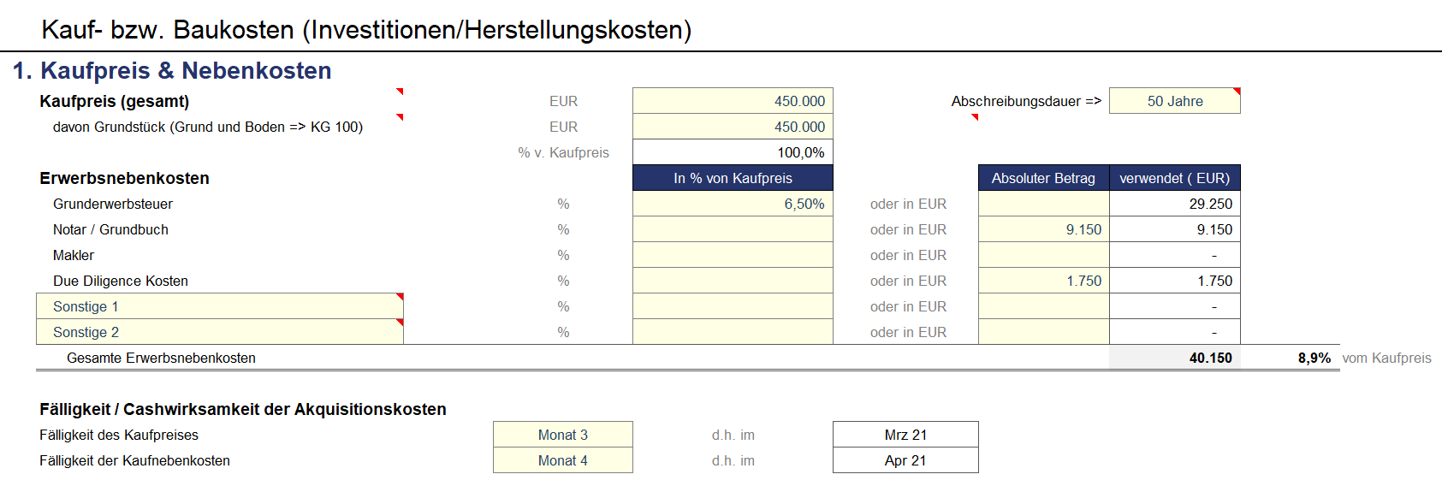Open Fälligkeit der Kaufnebenkosten Monat 4 dropdown
The width and height of the screenshot is (1442, 486).
click(x=563, y=460)
